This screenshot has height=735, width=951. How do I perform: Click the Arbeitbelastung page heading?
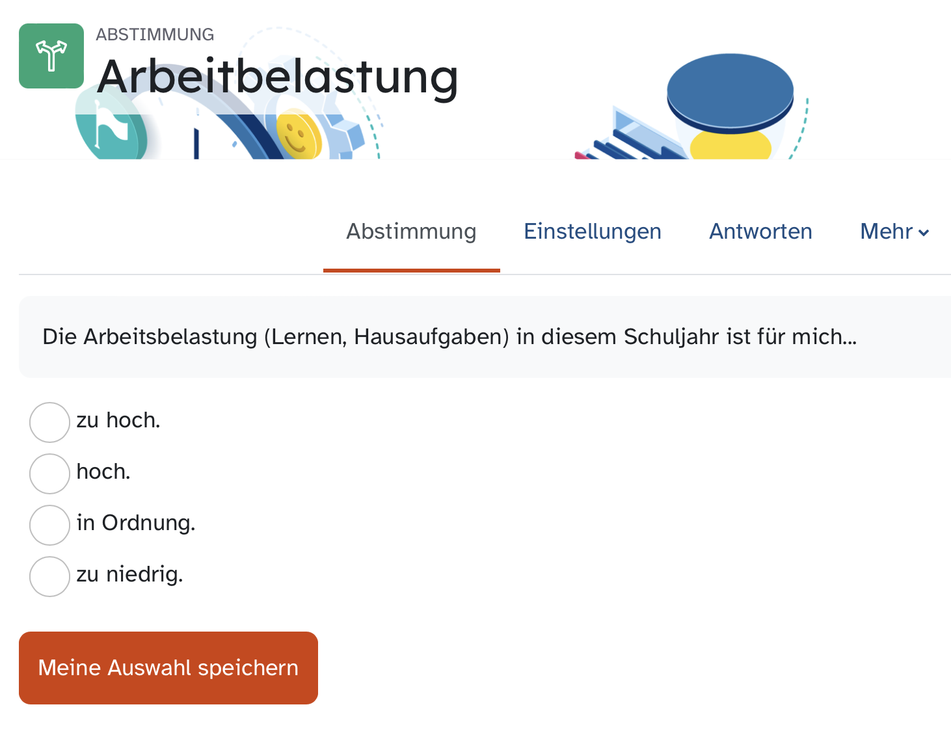(278, 77)
